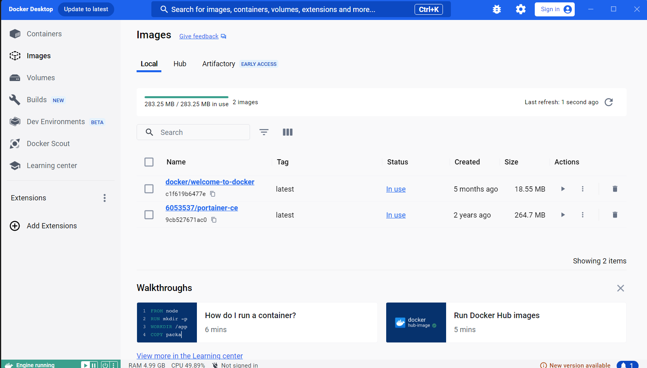The image size is (647, 368).
Task: Open more actions for docker/welcome-to-docker
Action: 583,189
